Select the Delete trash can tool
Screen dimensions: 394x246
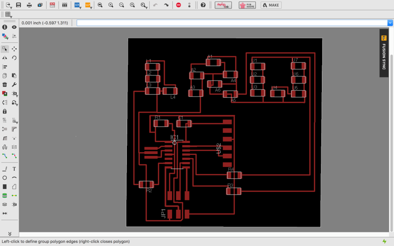(x=5, y=85)
